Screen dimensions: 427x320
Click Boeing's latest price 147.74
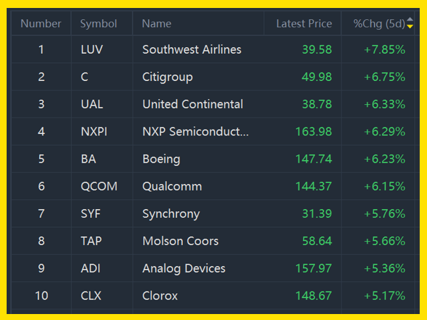point(312,159)
